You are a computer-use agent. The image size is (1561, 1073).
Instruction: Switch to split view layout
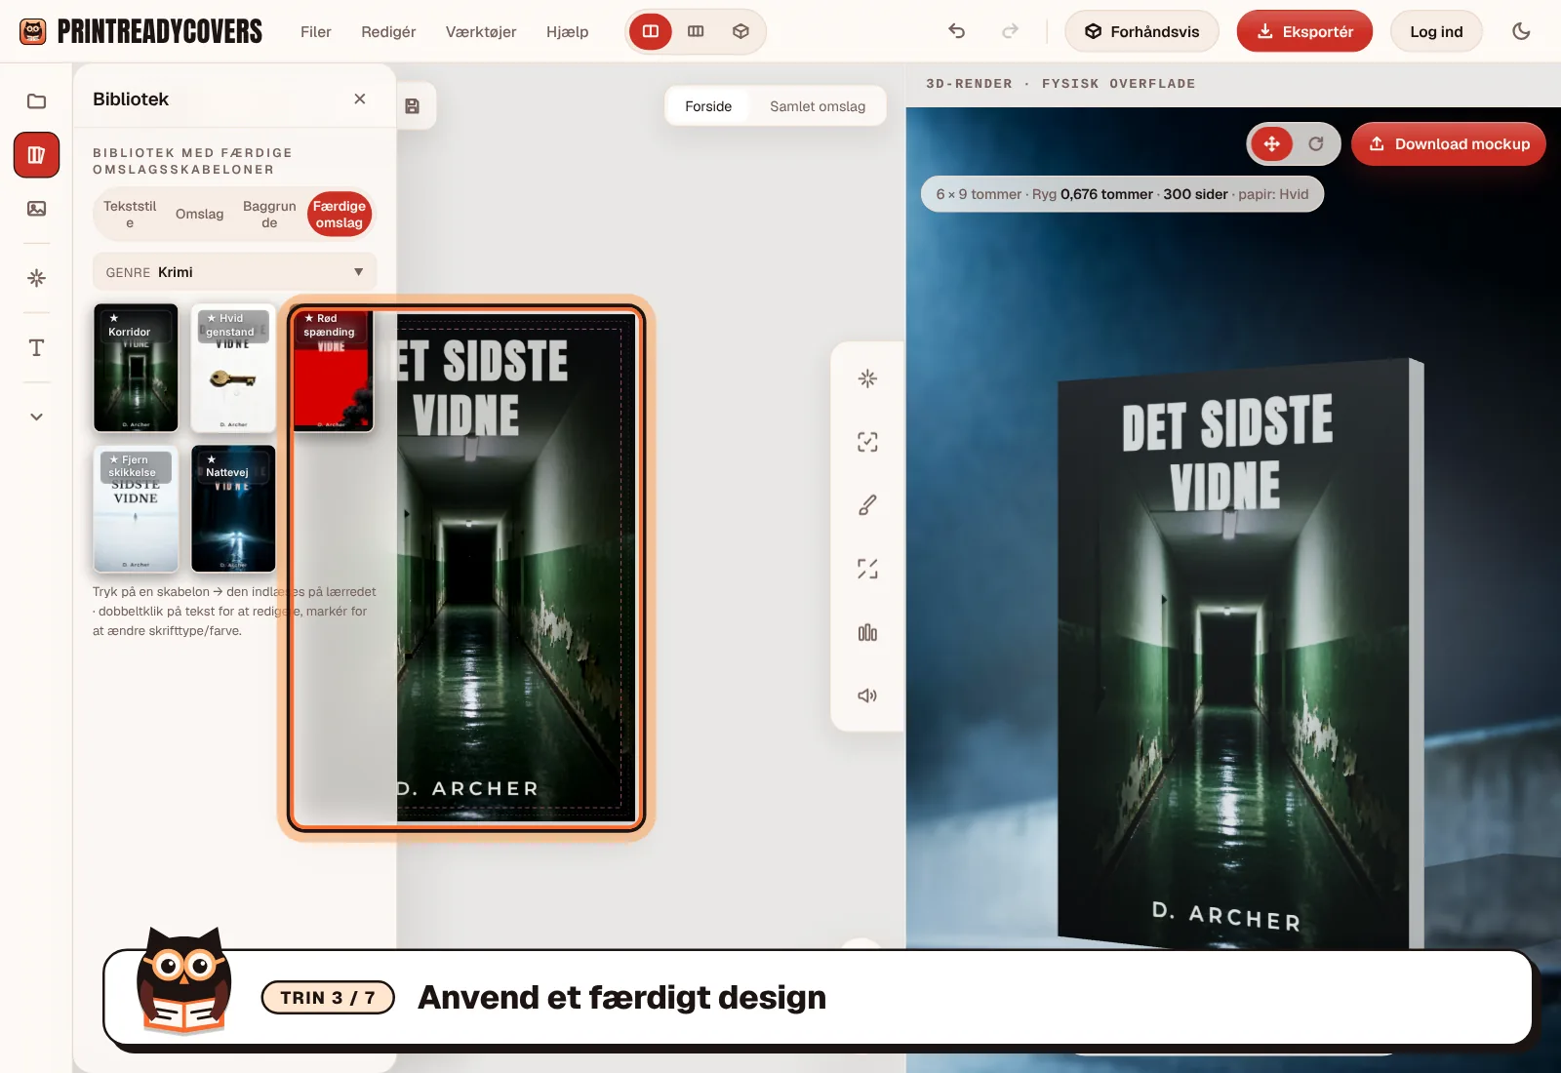(x=651, y=31)
